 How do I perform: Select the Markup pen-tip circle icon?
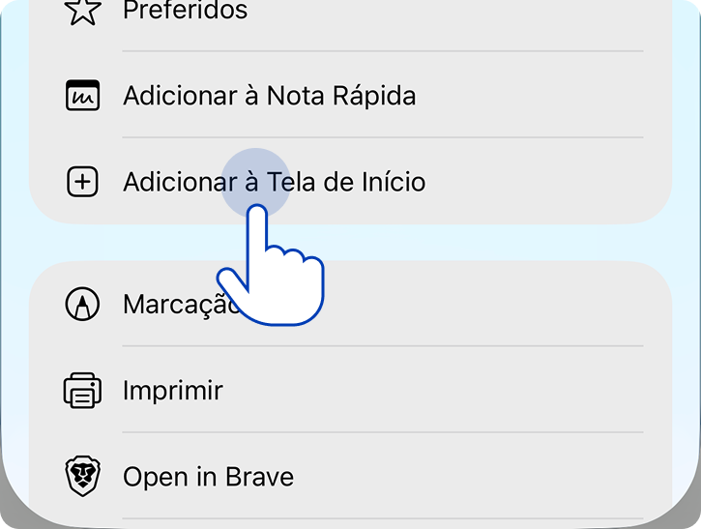pos(82,305)
